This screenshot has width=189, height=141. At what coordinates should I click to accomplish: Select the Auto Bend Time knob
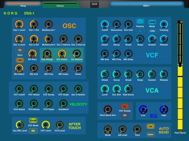(137, 129)
